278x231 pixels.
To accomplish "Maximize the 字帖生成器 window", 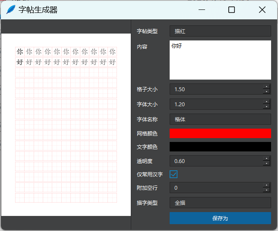I will pyautogui.click(x=231, y=9).
